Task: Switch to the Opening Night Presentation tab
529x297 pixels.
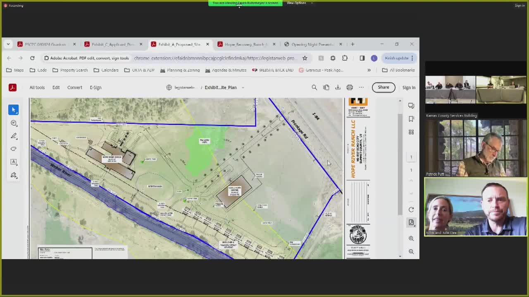Action: pyautogui.click(x=313, y=44)
